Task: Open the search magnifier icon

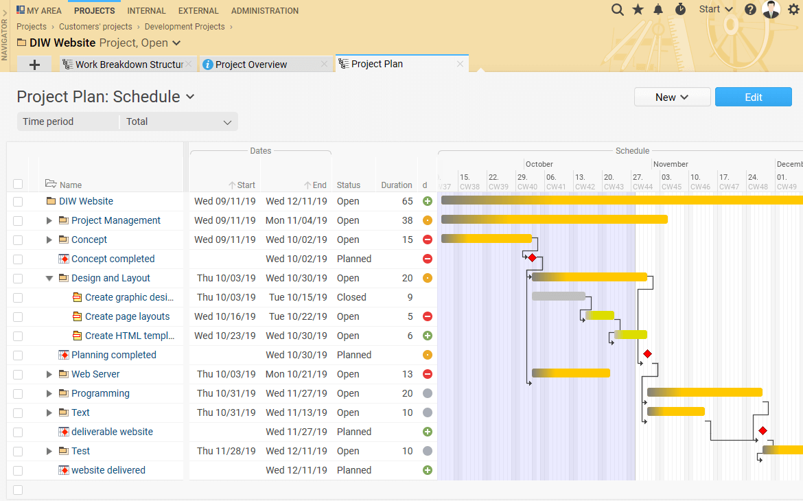Action: tap(618, 10)
